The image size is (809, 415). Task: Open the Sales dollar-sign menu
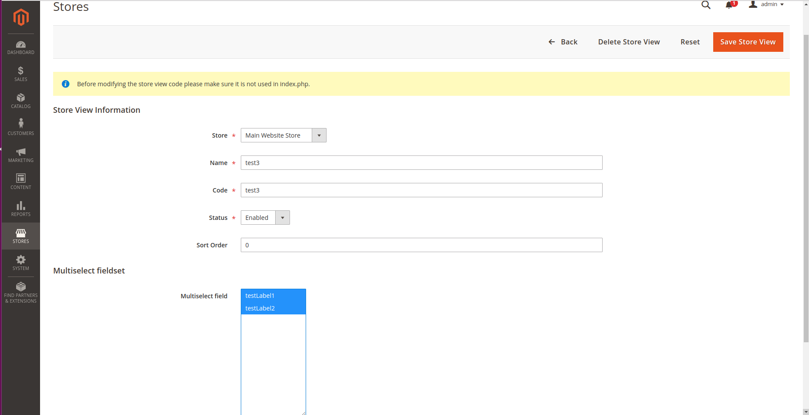(x=21, y=74)
